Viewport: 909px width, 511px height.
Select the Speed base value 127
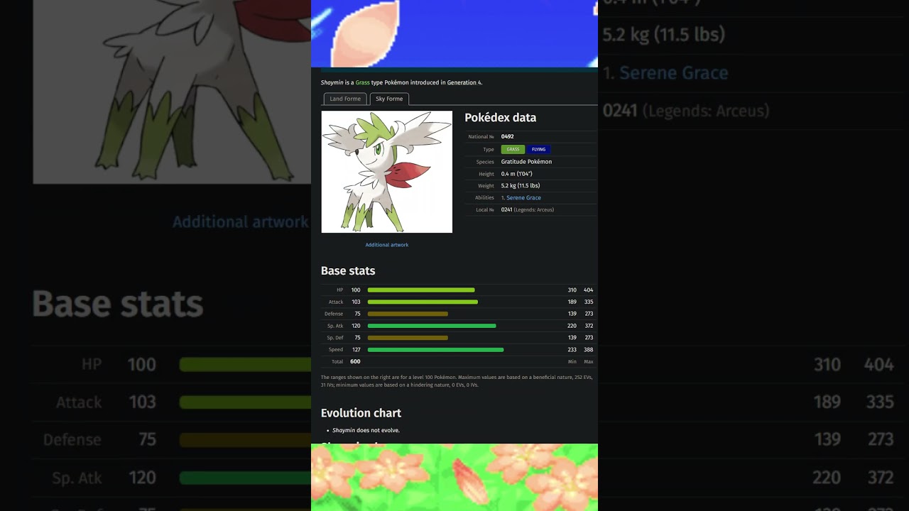pyautogui.click(x=356, y=350)
